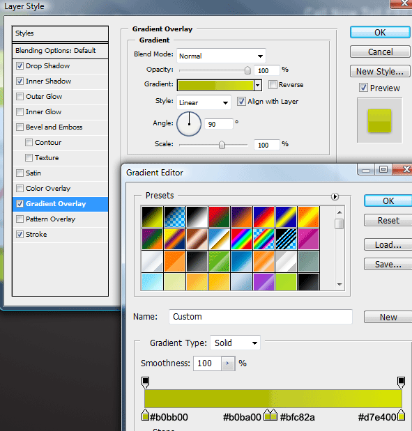Click the angle dial control
The image size is (412, 431).
189,124
